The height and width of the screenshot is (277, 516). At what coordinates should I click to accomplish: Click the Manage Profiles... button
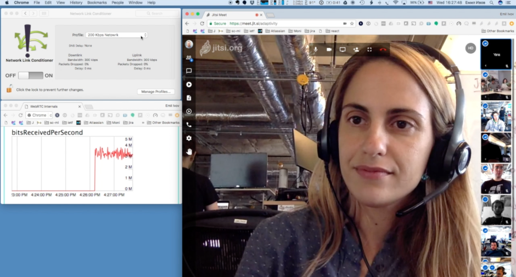(x=156, y=91)
